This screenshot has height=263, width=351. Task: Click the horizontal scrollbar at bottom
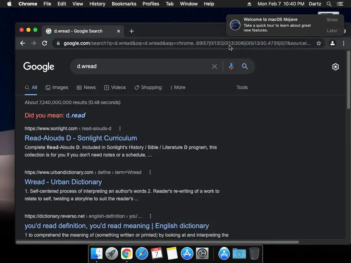[157, 242]
